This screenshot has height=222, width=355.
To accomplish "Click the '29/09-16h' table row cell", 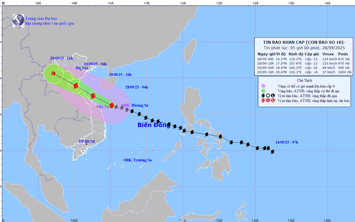I will pyautogui.click(x=266, y=72).
